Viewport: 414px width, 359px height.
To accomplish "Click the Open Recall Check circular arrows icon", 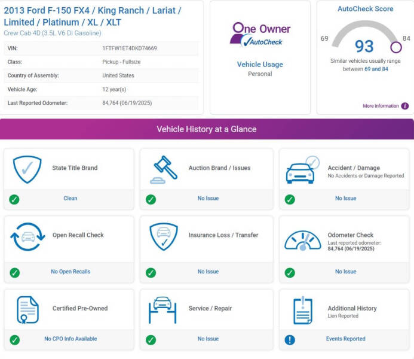I will (x=27, y=236).
